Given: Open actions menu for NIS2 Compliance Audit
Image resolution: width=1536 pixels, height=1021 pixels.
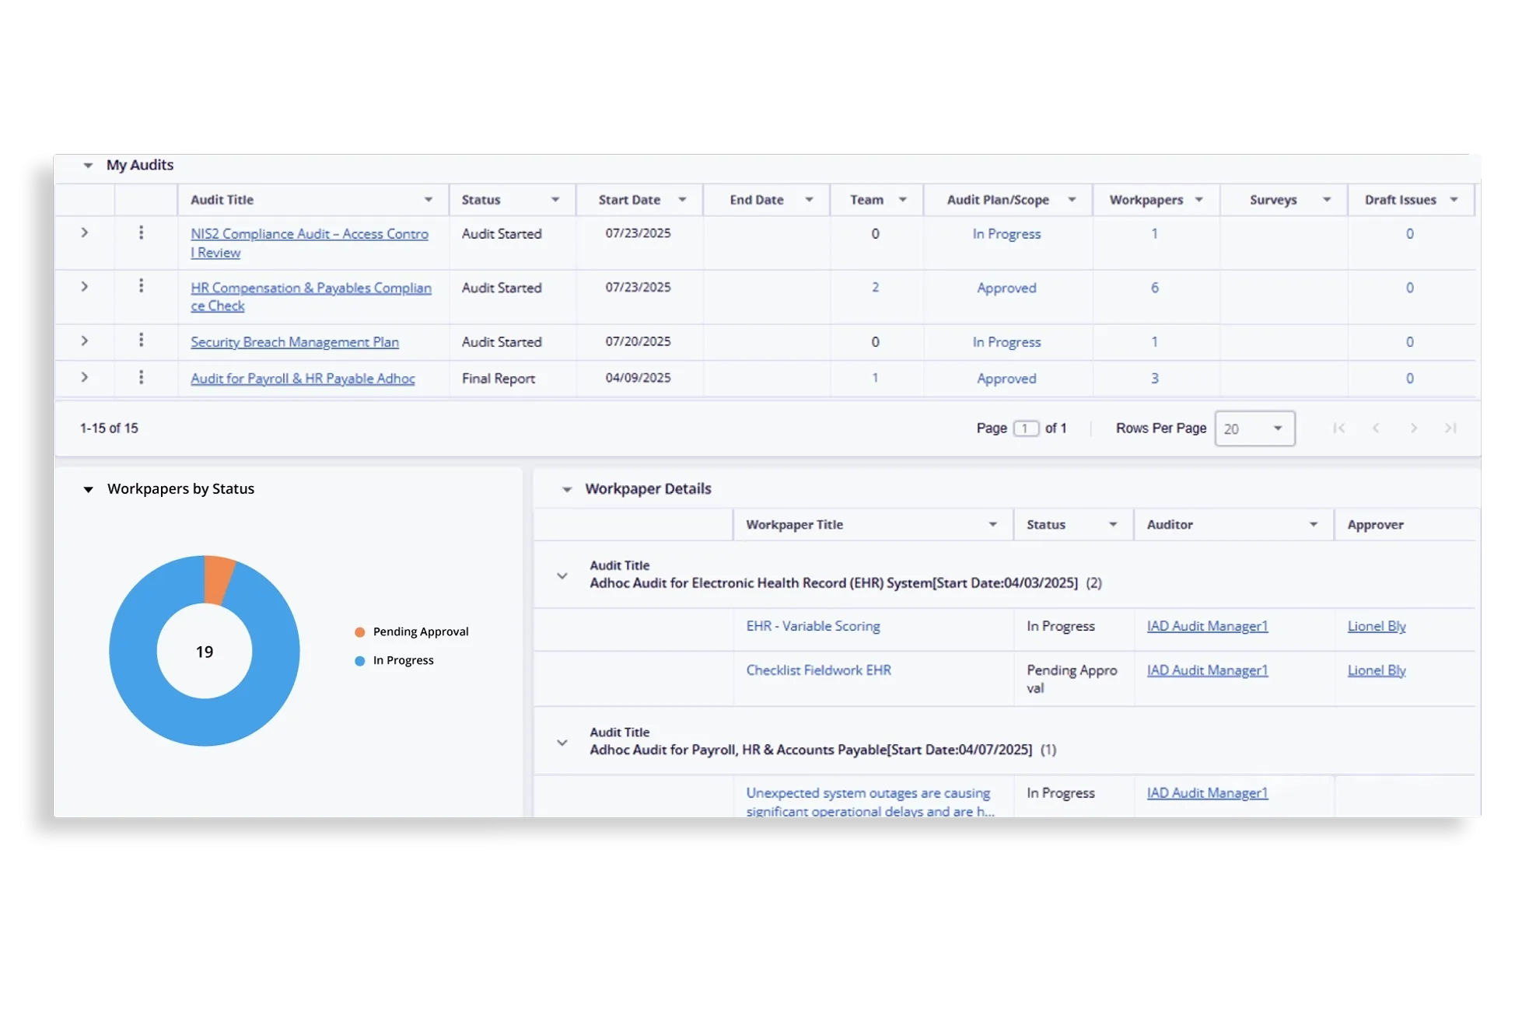Looking at the screenshot, I should click(141, 233).
